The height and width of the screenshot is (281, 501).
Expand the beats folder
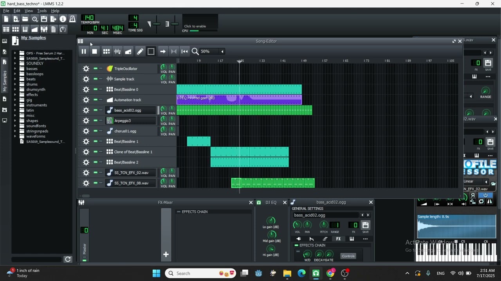[x=15, y=79]
